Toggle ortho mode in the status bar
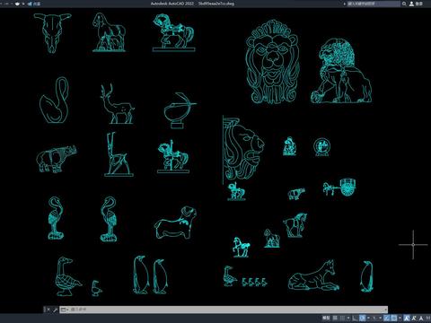The width and height of the screenshot is (431, 323). (355, 318)
